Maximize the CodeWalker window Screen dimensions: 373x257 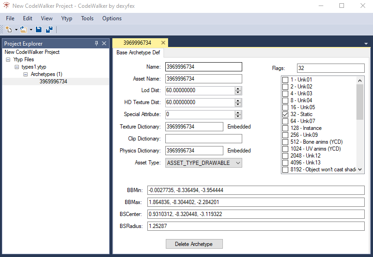(342, 6)
